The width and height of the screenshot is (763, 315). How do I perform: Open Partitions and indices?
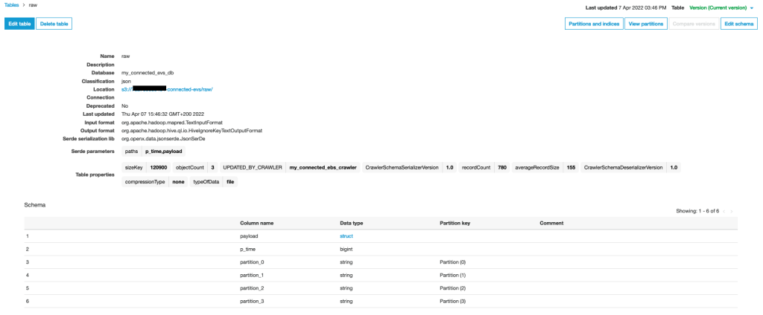(x=593, y=24)
